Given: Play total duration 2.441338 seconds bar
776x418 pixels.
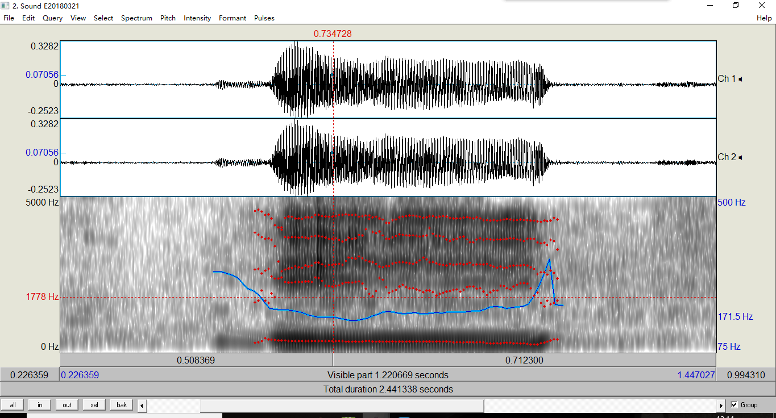Looking at the screenshot, I should click(x=388, y=389).
